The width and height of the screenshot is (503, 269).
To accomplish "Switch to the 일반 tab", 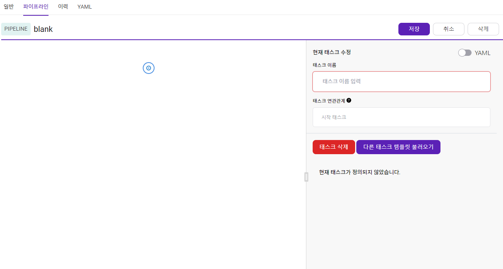I will click(x=9, y=7).
